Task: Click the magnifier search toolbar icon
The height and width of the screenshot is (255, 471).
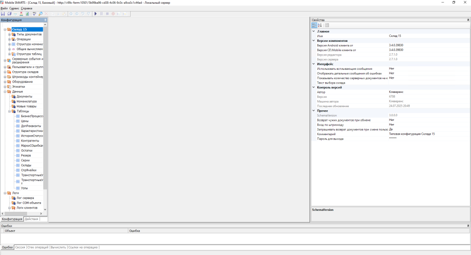Action: 40,14
